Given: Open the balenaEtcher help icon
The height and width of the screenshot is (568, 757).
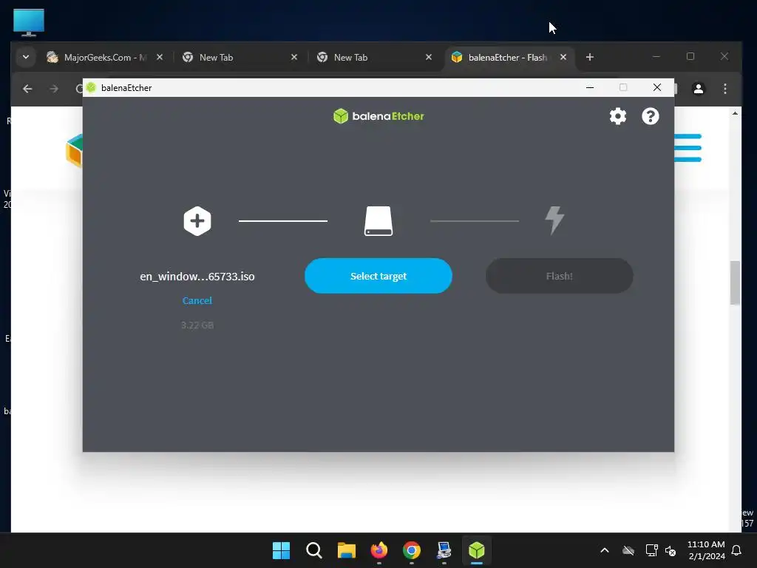Looking at the screenshot, I should [650, 116].
